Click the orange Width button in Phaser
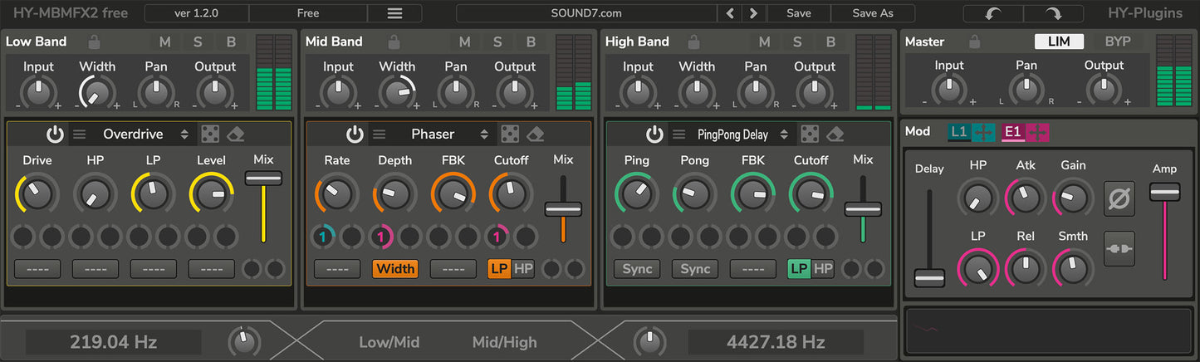Screen dimensions: 1200x362 click(395, 268)
